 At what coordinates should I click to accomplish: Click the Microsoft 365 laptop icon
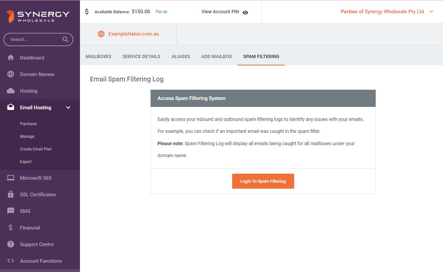11,178
